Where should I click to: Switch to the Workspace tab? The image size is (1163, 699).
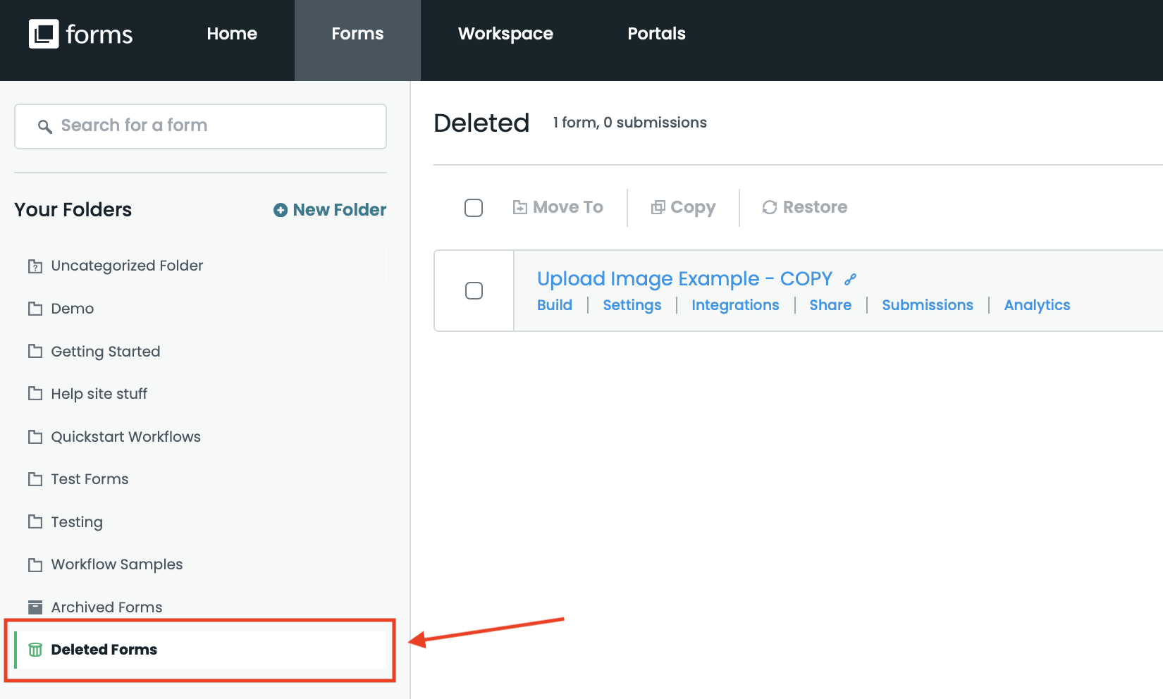click(x=505, y=34)
